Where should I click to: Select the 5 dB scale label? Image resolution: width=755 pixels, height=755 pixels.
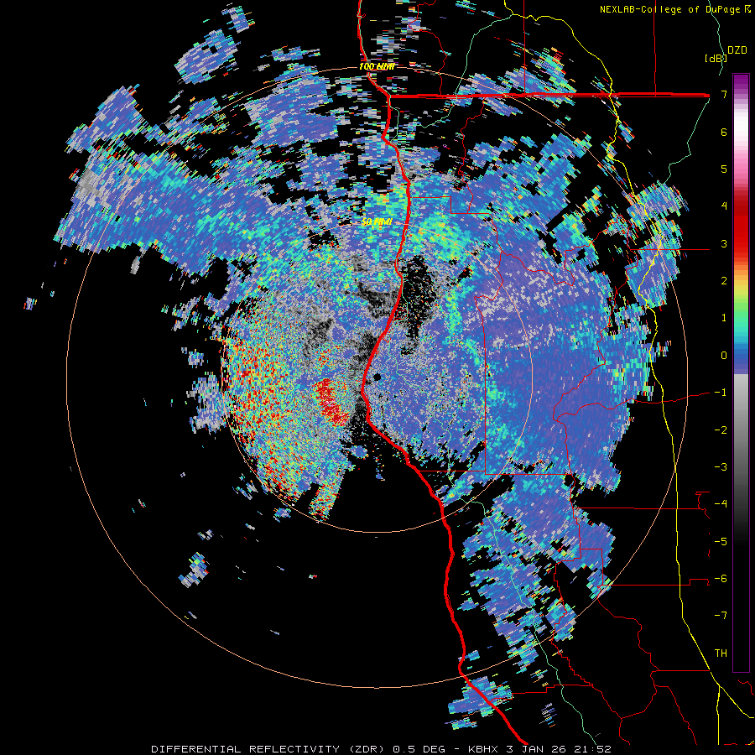click(x=724, y=169)
